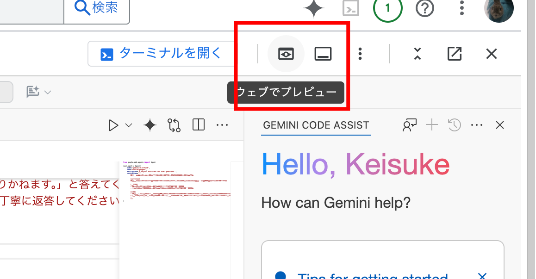Toggle the bottom panel layout icon
The width and height of the screenshot is (536, 279).
[323, 54]
